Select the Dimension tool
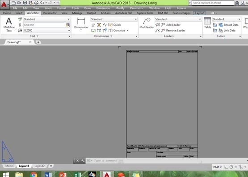This screenshot has width=248, height=177. pyautogui.click(x=81, y=24)
